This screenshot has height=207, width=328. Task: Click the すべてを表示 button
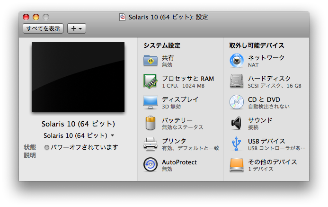pos(43,28)
